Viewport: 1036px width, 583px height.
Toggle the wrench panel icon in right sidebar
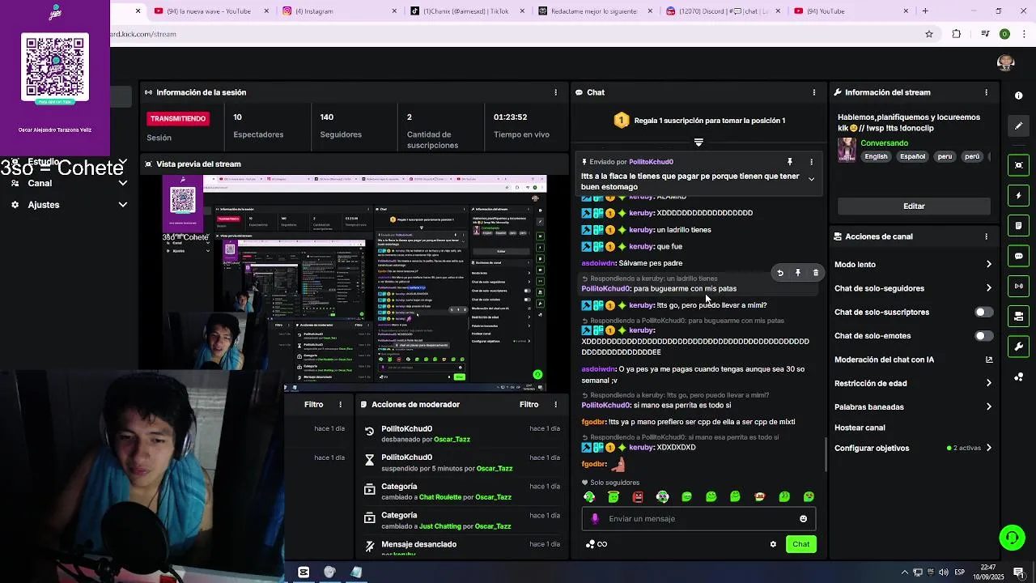click(1018, 347)
